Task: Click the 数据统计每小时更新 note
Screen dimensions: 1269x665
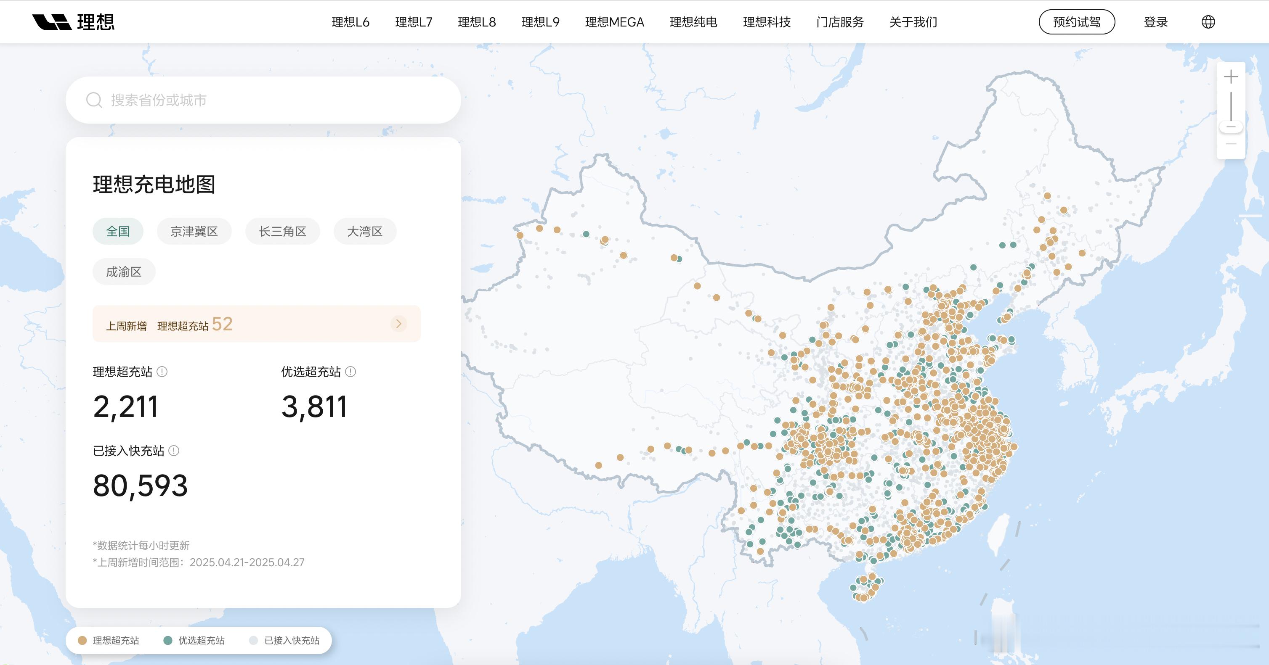Action: (141, 545)
